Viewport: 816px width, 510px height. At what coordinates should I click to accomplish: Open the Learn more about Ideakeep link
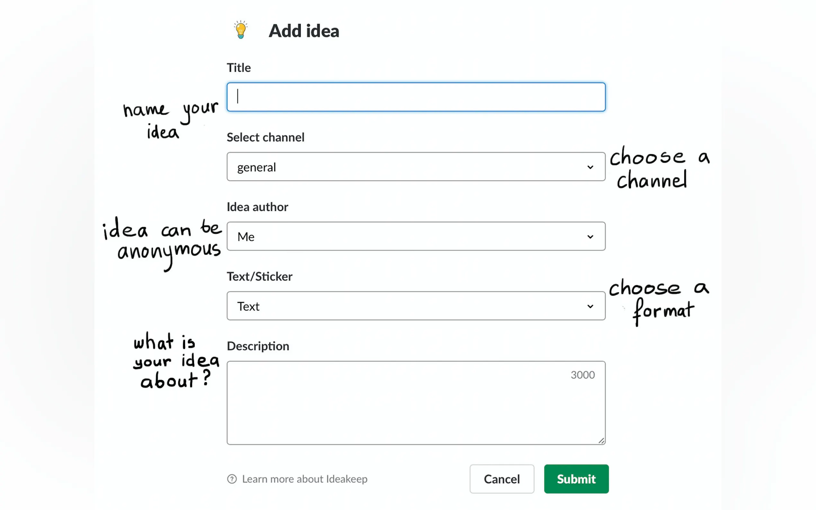(304, 479)
